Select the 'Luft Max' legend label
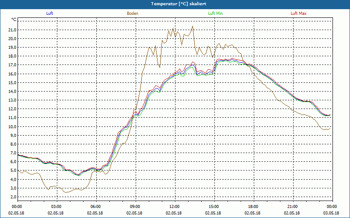This screenshot has width=350, height=218. click(x=298, y=14)
